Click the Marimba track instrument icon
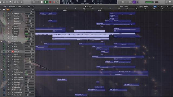 4,19
